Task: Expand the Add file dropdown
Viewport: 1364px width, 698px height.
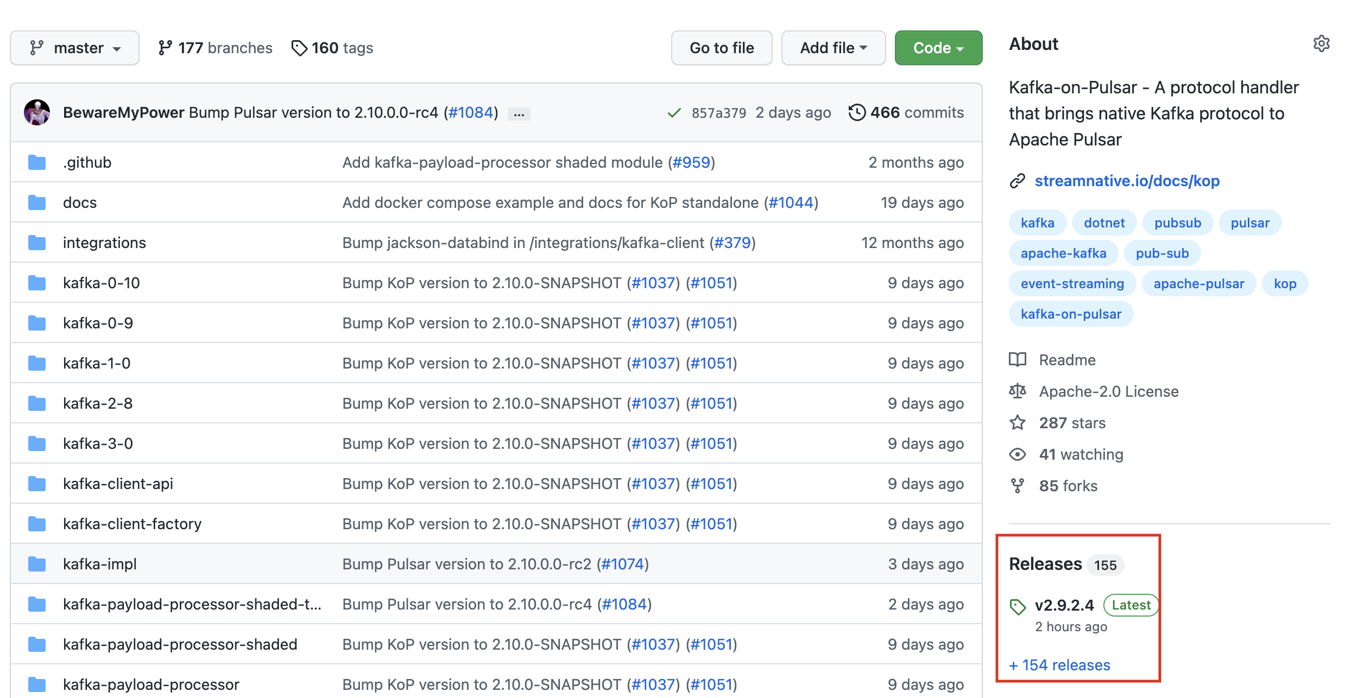Action: pos(833,48)
